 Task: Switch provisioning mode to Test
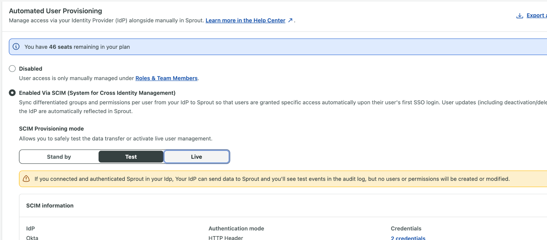[131, 157]
